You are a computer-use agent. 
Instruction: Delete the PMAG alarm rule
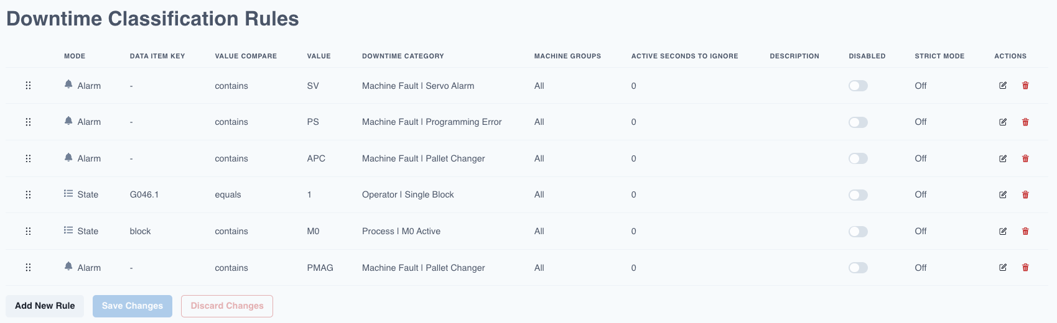1025,268
